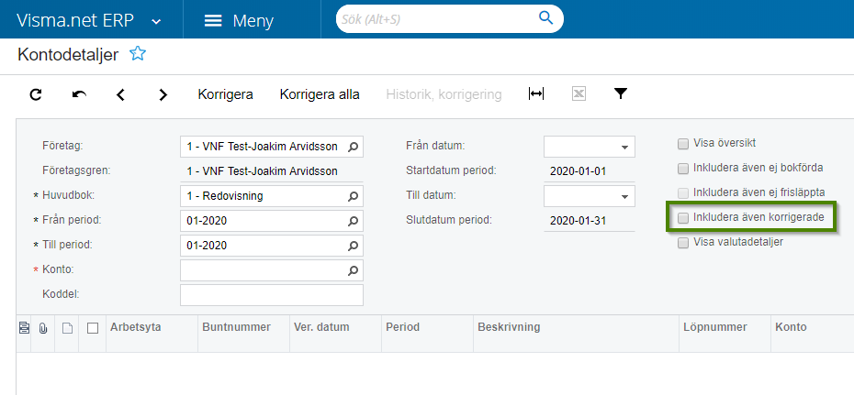Expand the Till datum dropdown

tap(625, 196)
